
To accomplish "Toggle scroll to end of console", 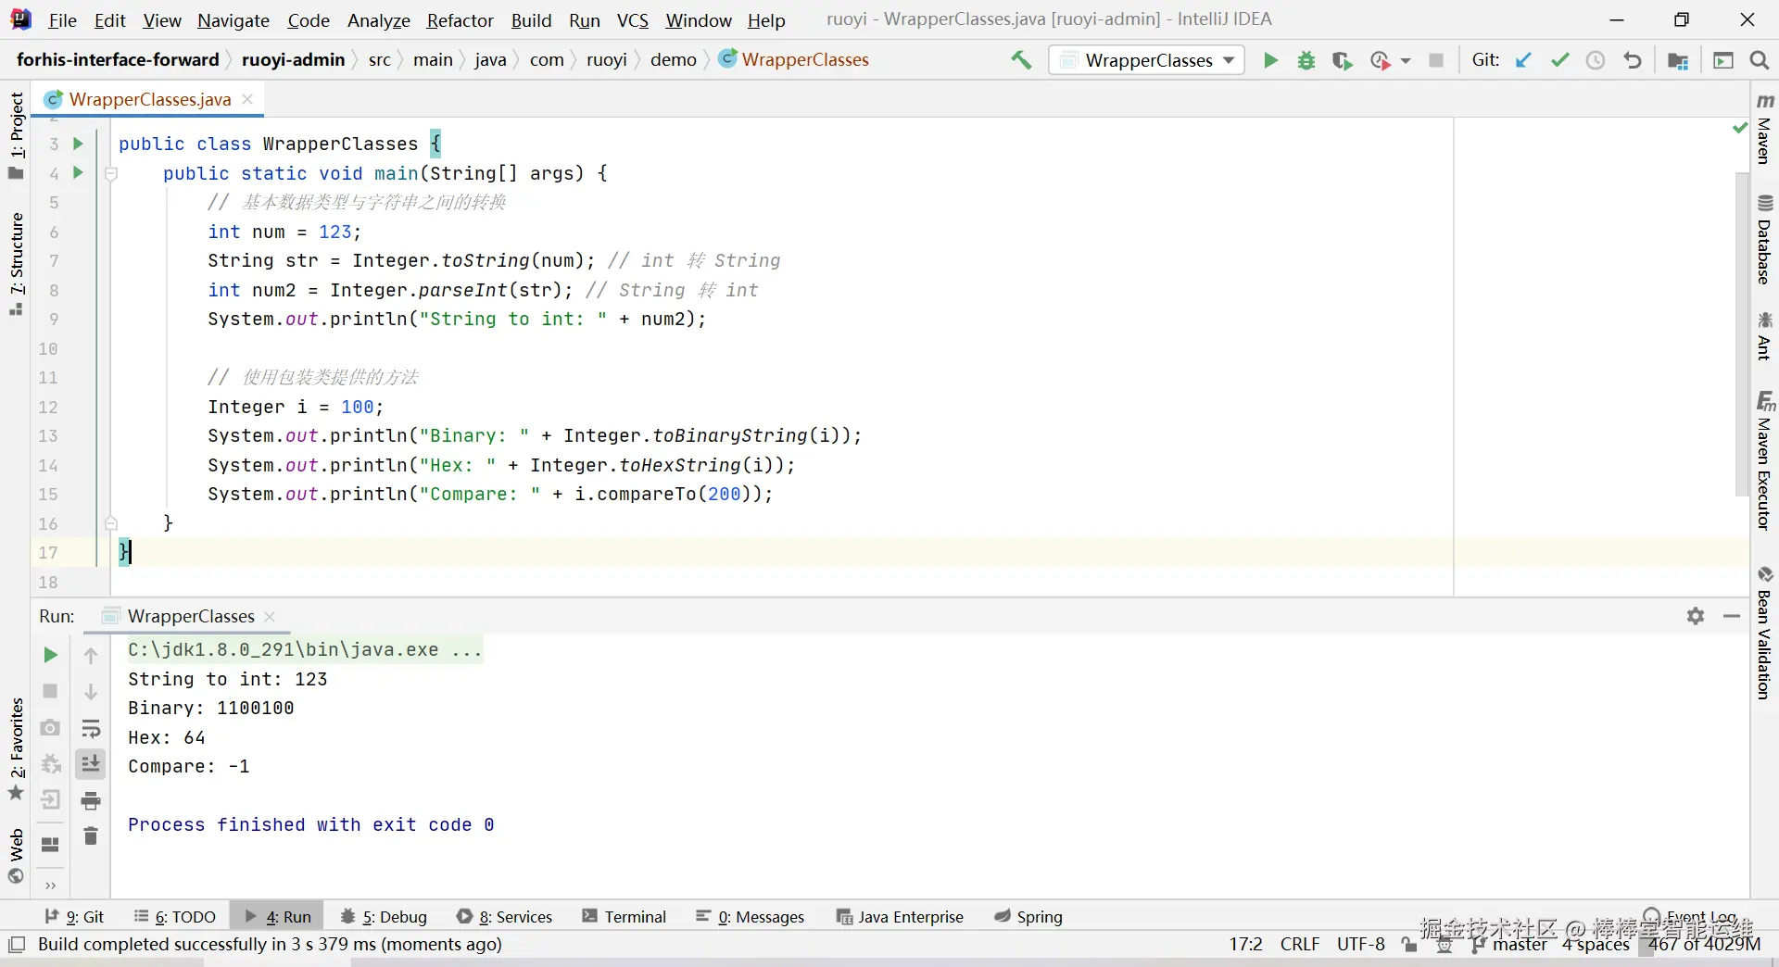I will pos(91,764).
